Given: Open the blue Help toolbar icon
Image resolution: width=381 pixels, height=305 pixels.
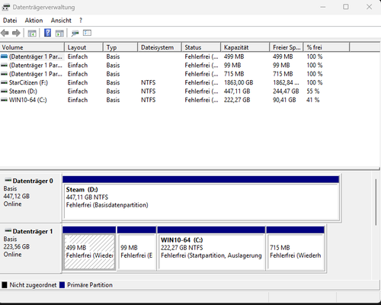Looking at the screenshot, I should [47, 33].
